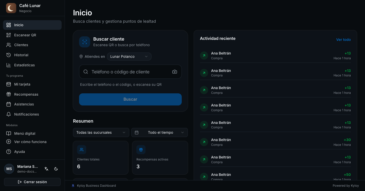Open Escanear QR page
Viewport: 365px width, 191px height.
pos(32,35)
